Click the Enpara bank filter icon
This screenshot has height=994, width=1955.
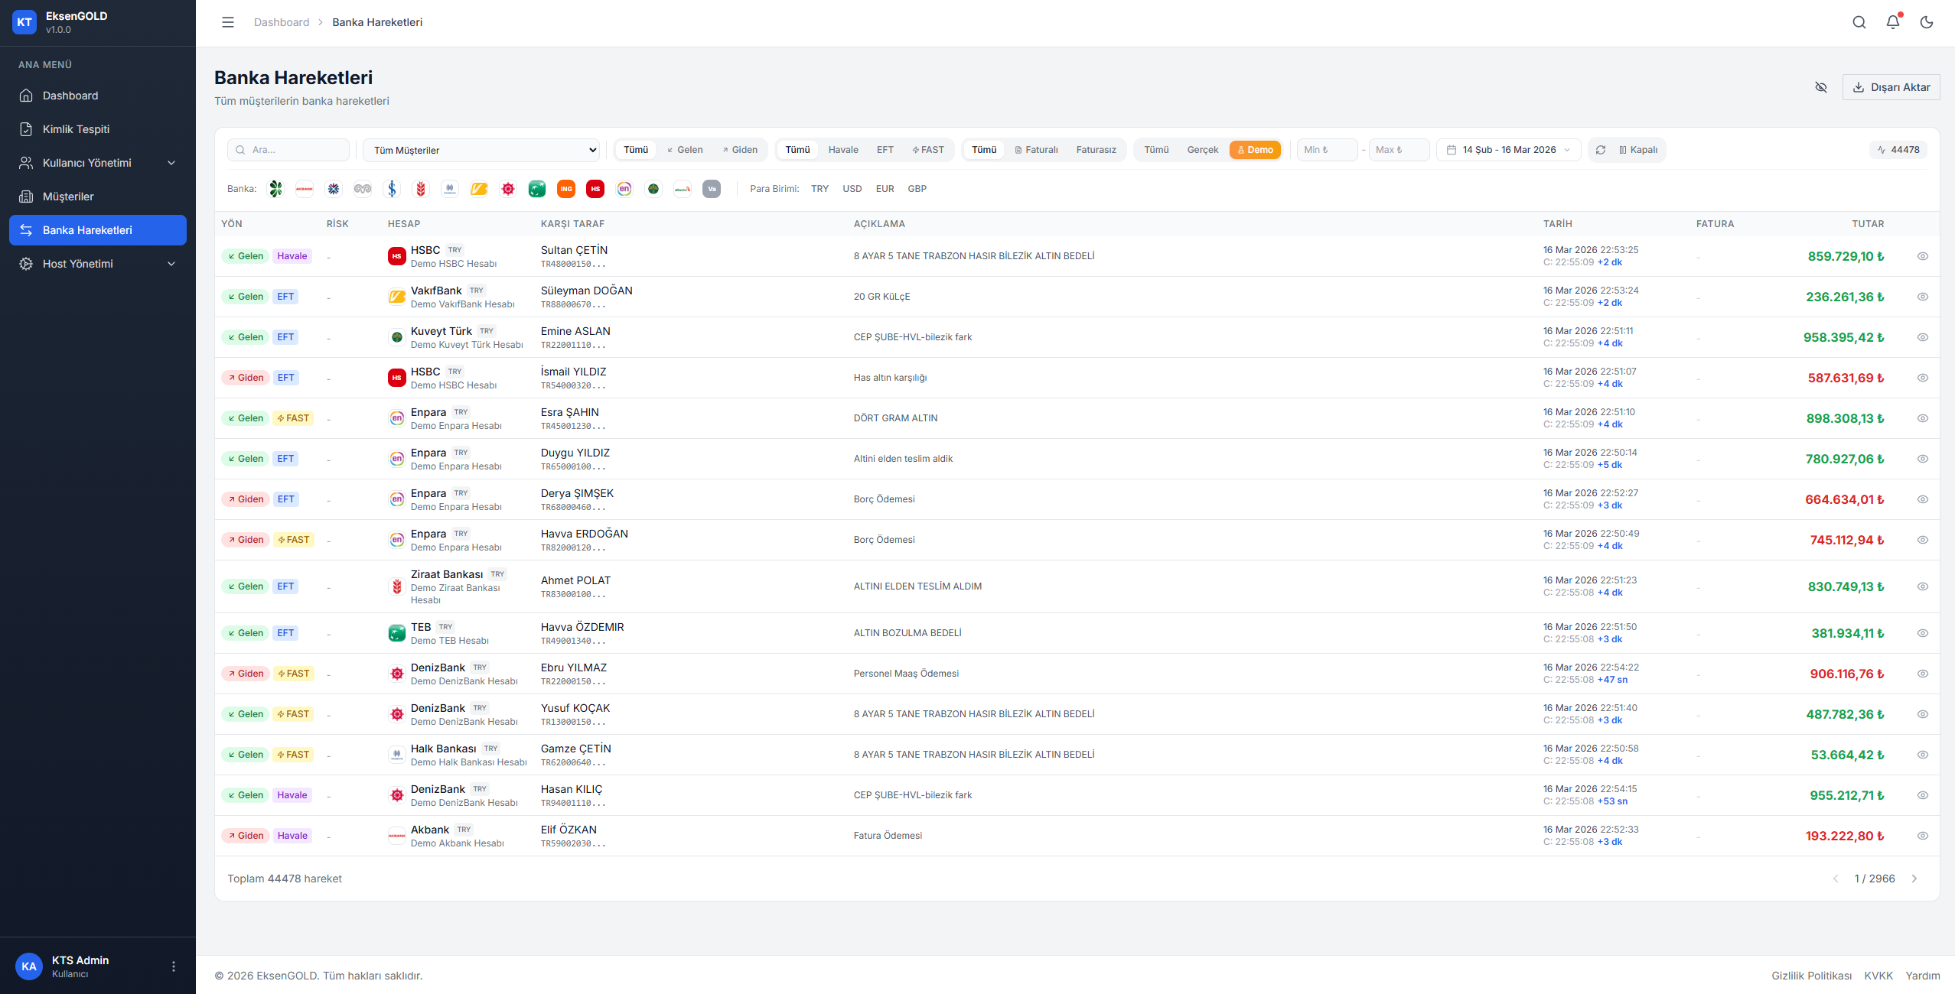pos(624,189)
